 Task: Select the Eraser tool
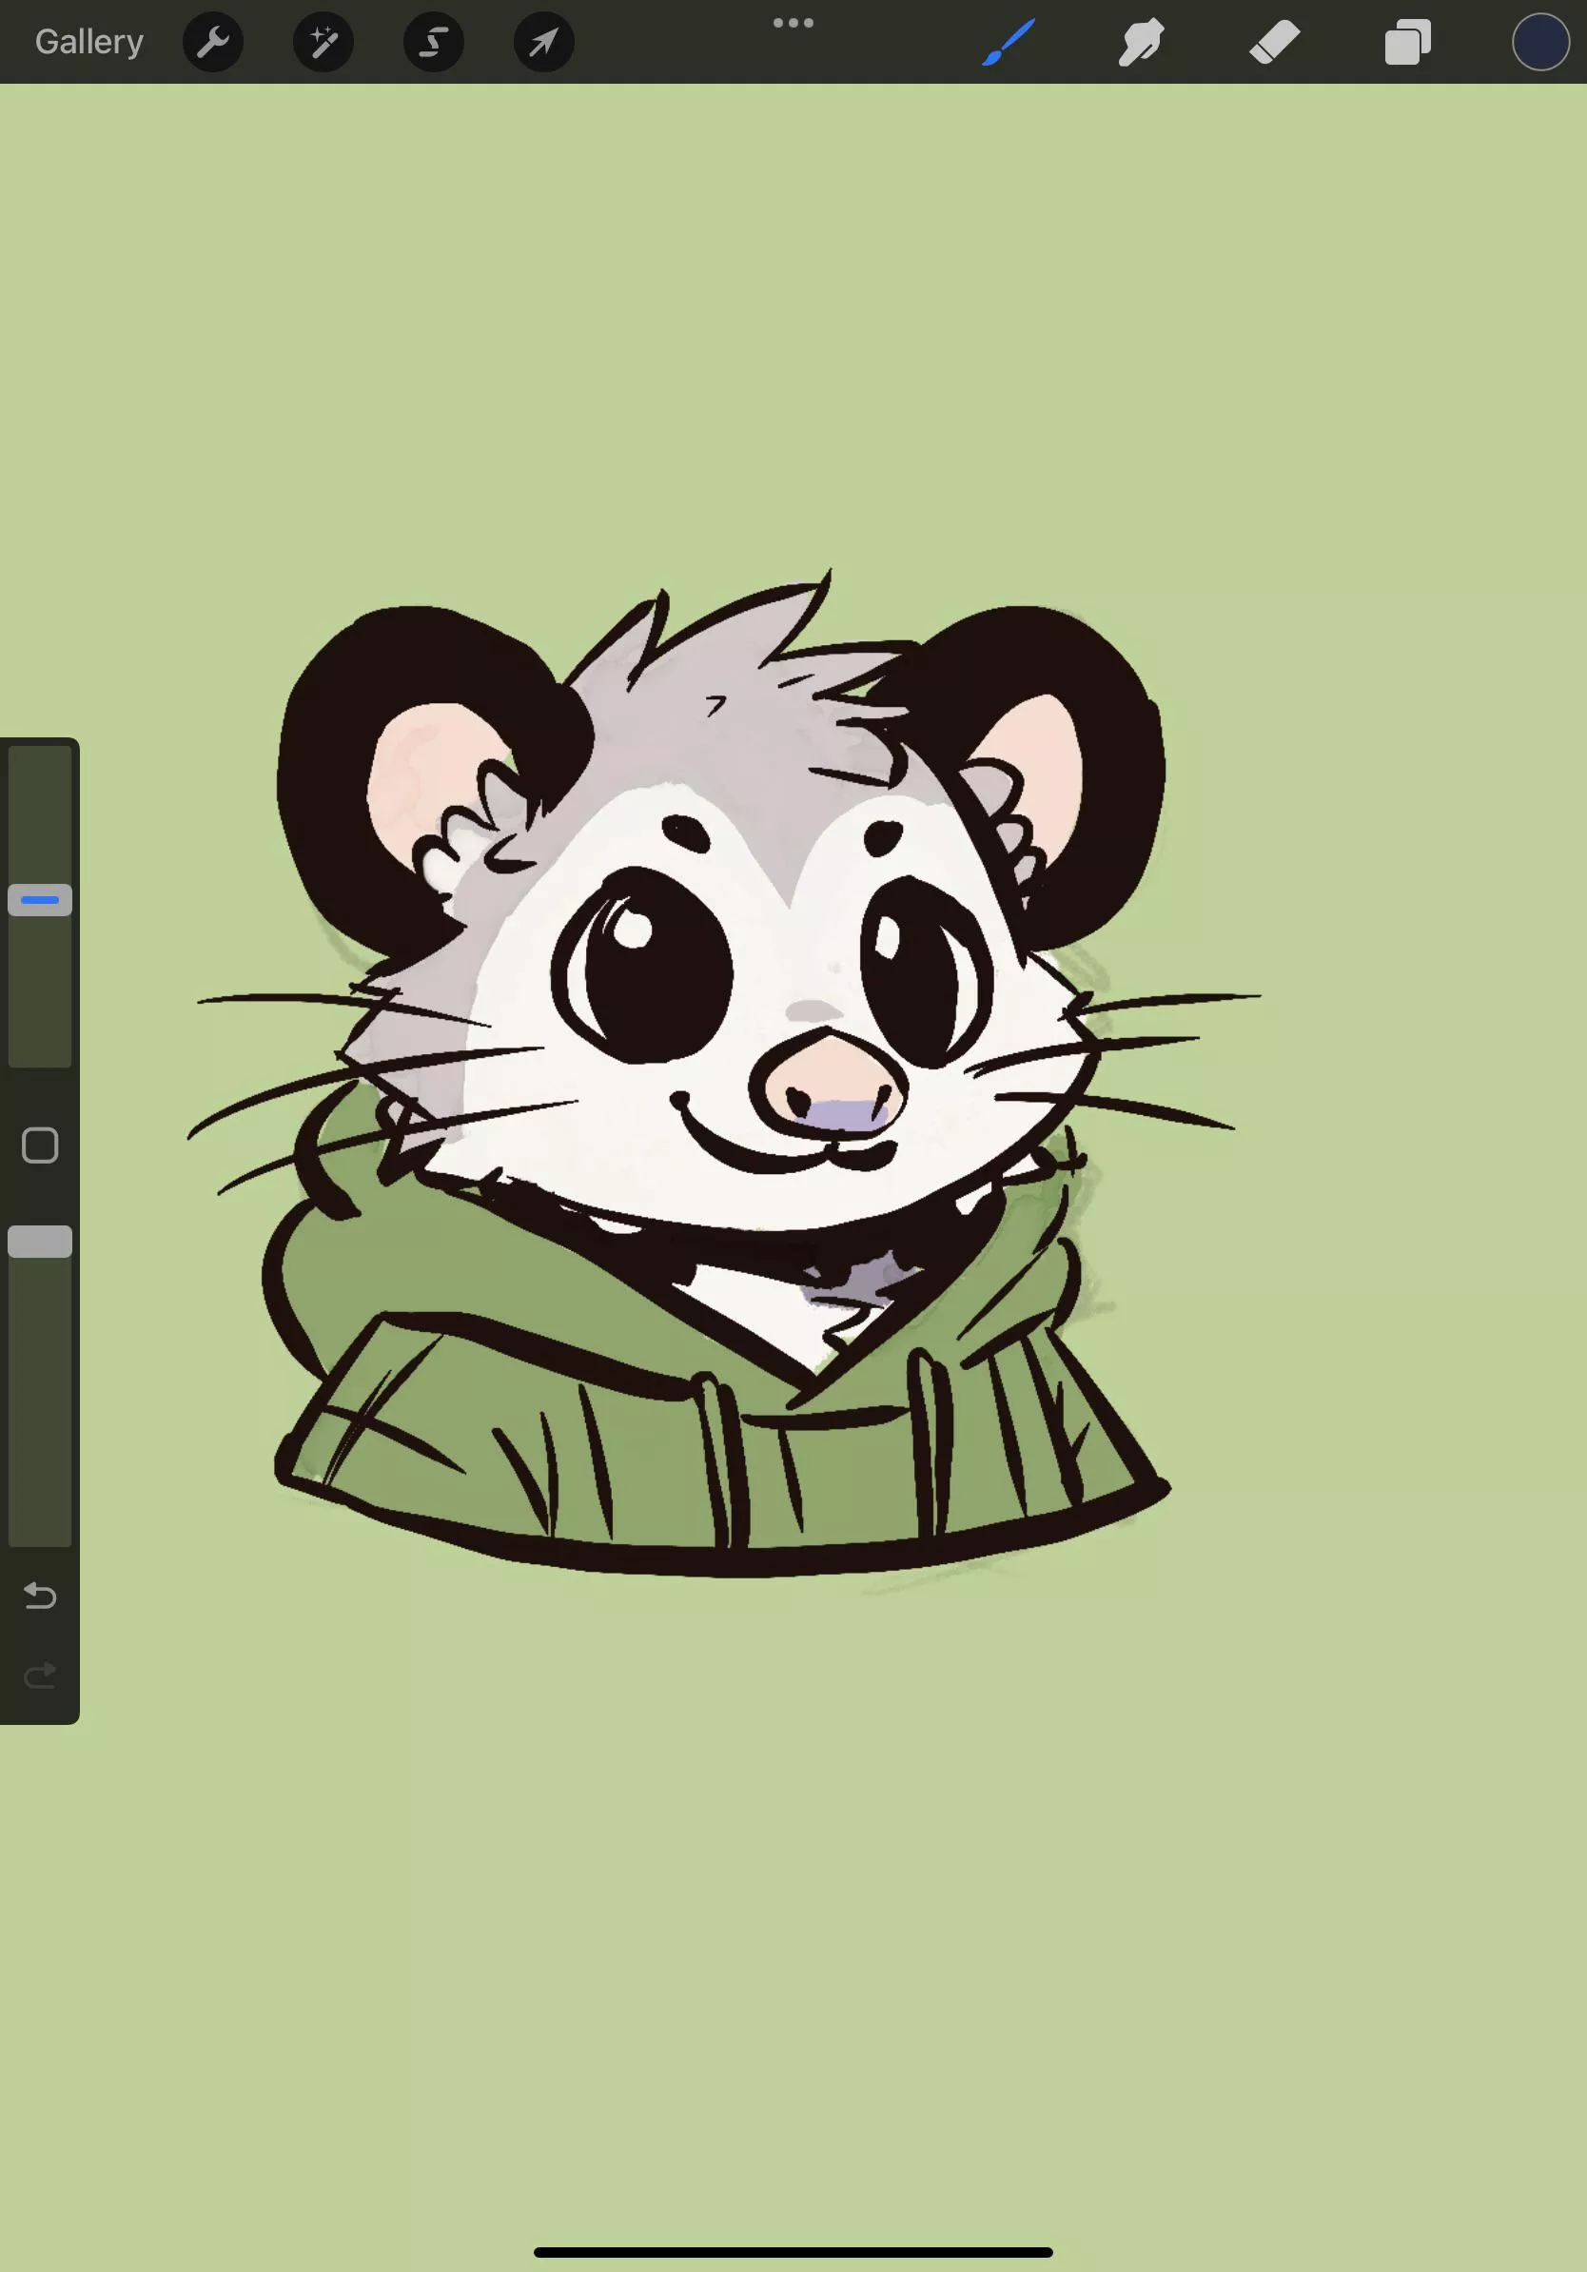point(1274,42)
